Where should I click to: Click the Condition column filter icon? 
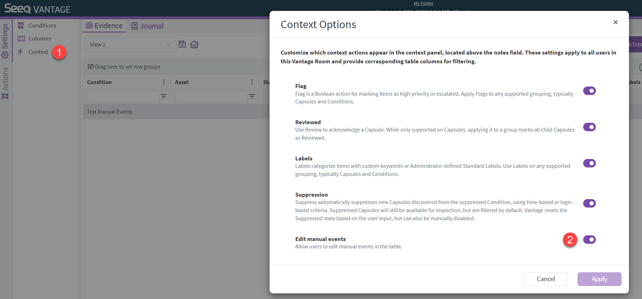click(164, 96)
